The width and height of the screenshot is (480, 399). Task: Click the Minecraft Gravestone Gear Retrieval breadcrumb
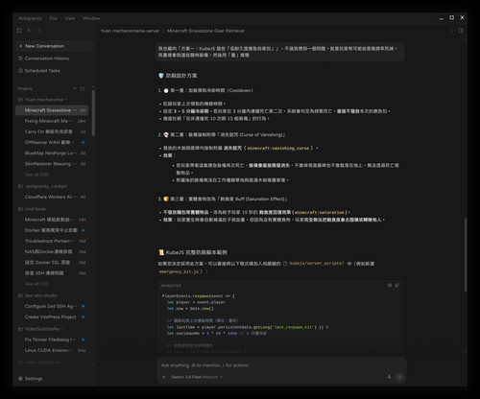point(205,31)
